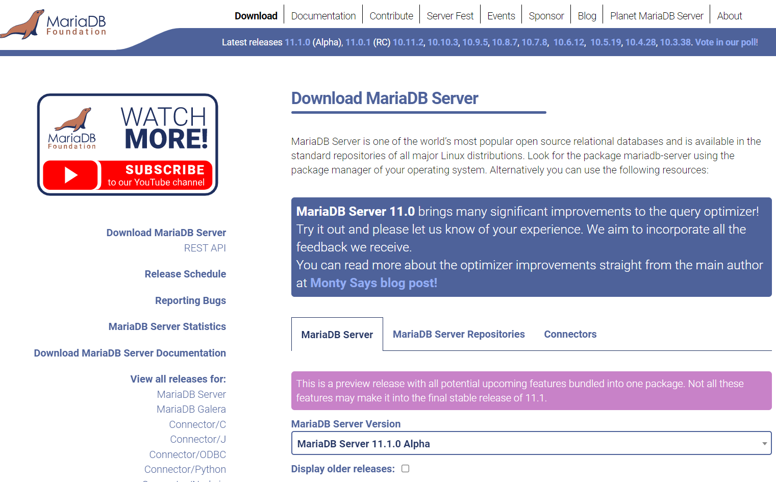Go to Download MariaDB Server sidebar link
The image size is (776, 482).
(x=166, y=233)
